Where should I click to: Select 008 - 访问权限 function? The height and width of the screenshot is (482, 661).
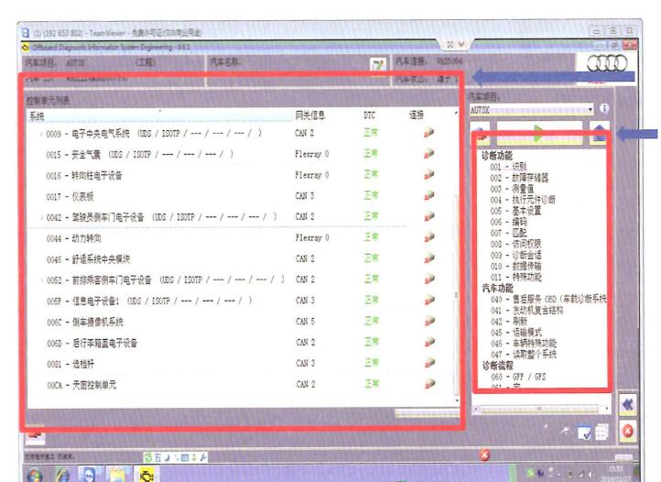(515, 244)
